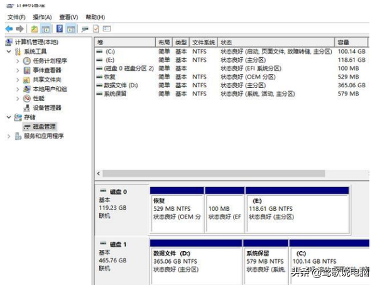This screenshot has height=285, width=377.
Task: Click the Up one level folder icon
Action: 34,29
